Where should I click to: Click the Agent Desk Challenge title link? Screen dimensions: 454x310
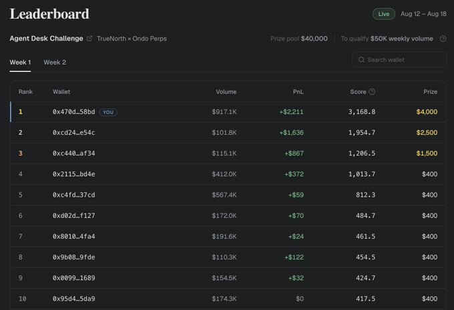pyautogui.click(x=46, y=39)
